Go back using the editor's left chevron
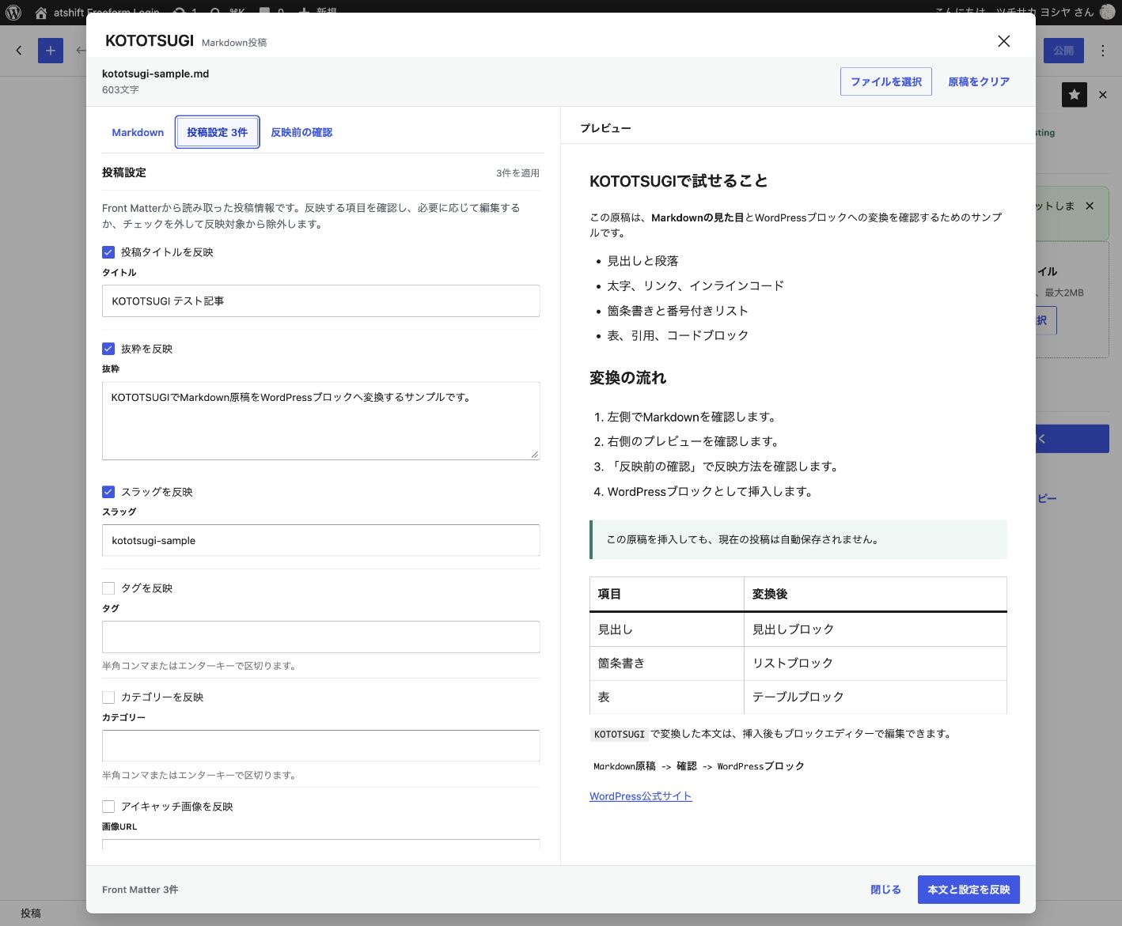1122x926 pixels. point(19,51)
